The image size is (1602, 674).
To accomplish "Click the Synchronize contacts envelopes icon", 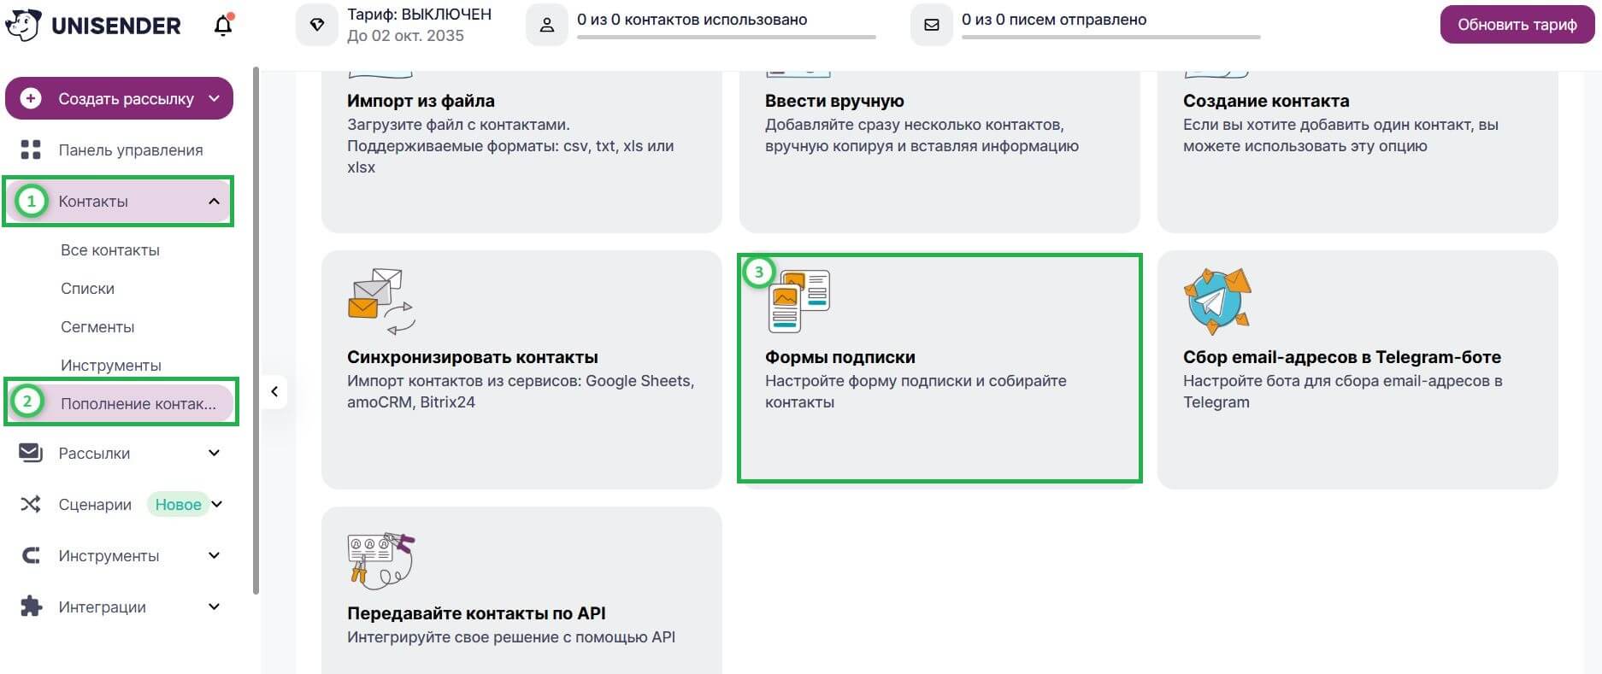I will (380, 301).
